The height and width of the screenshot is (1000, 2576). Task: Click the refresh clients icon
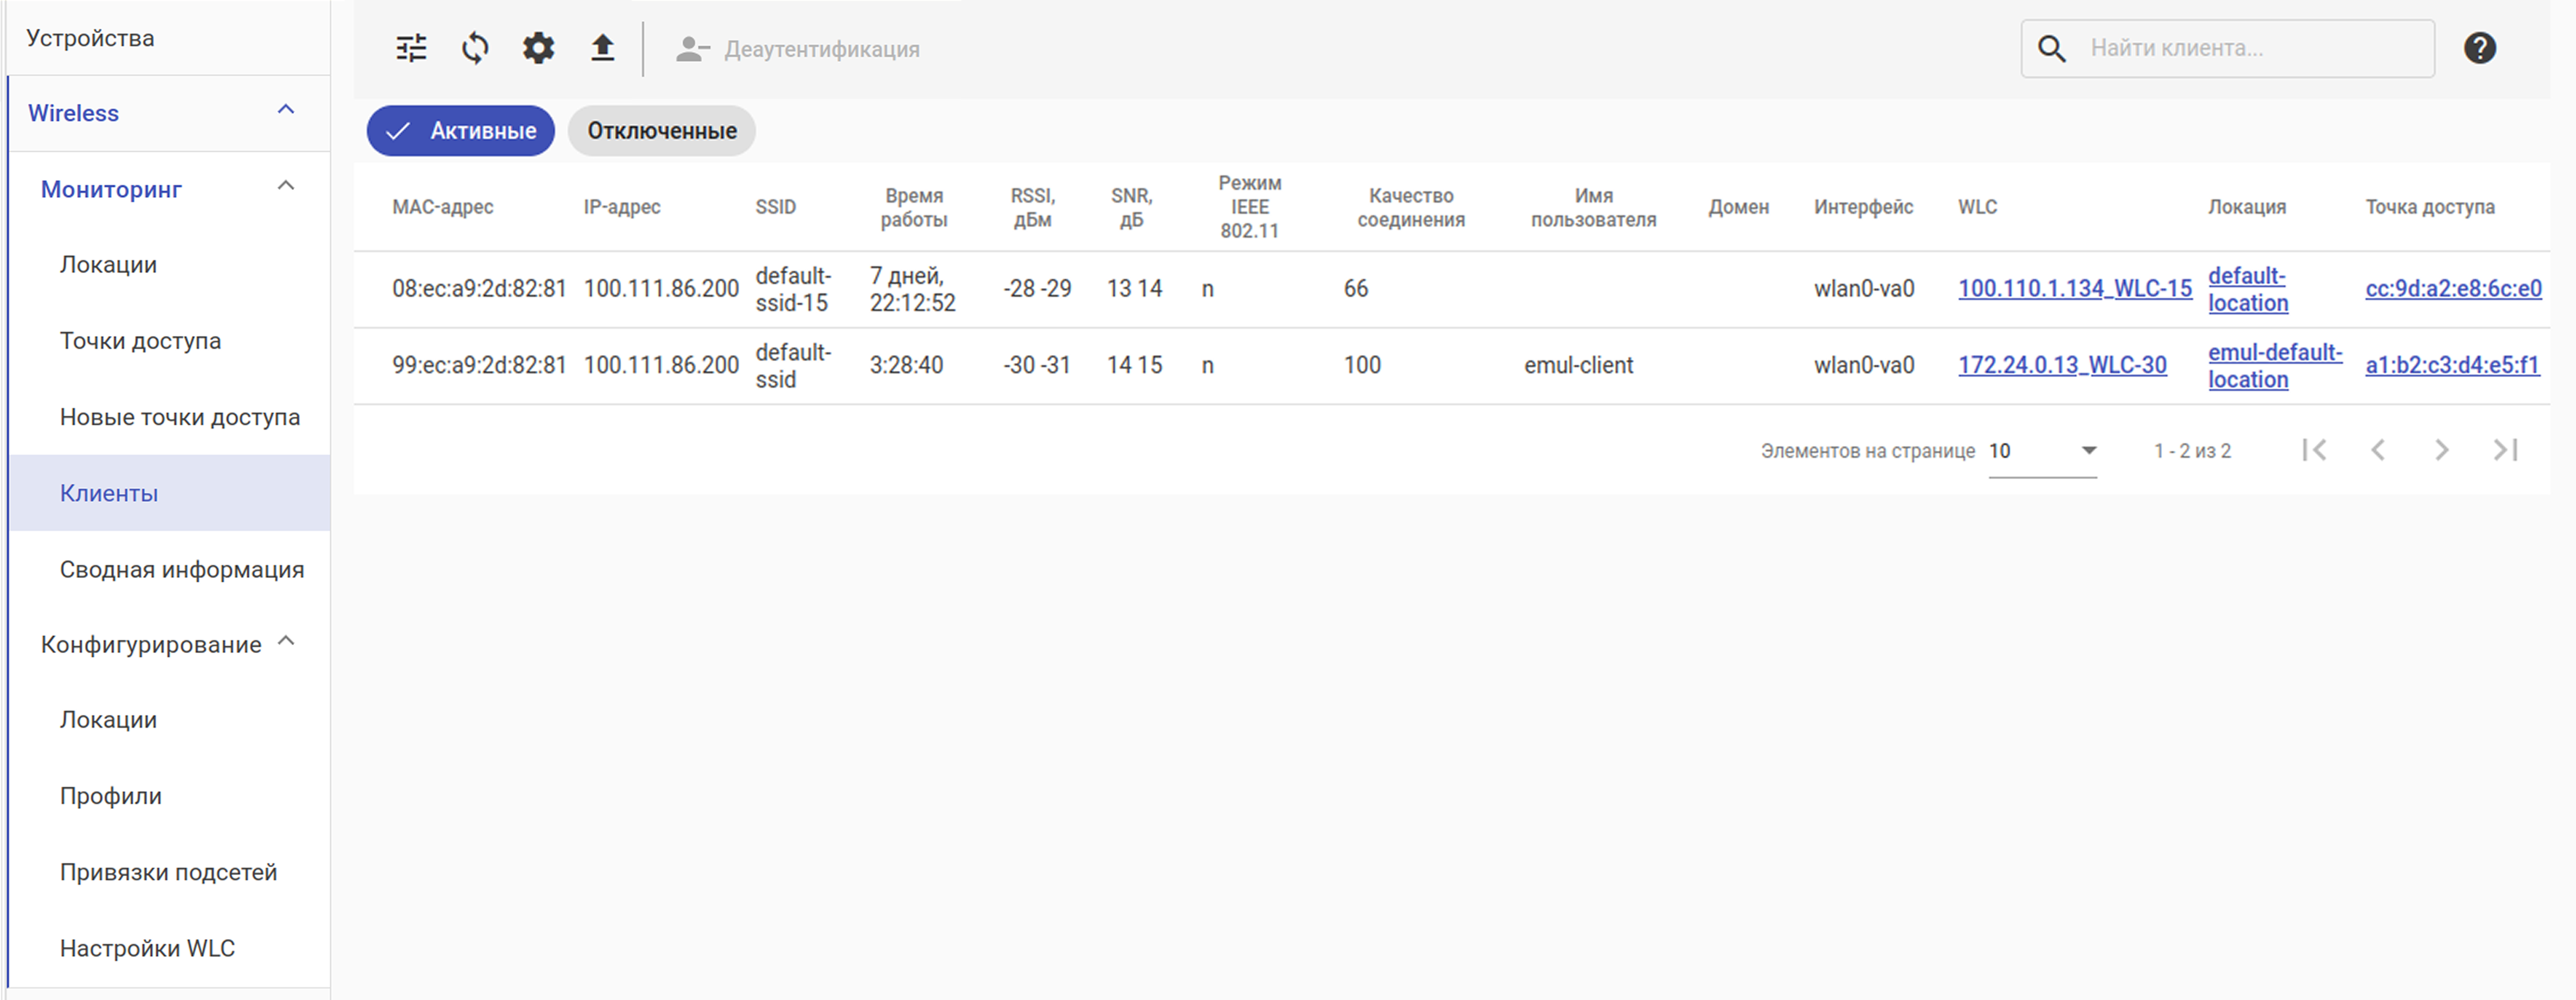(x=475, y=48)
